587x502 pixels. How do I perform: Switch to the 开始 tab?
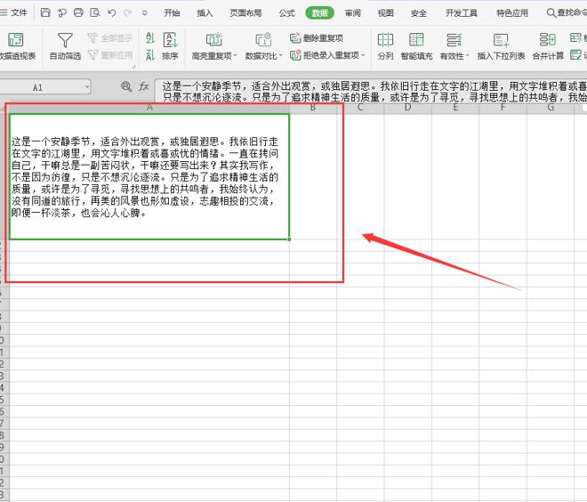pos(172,13)
